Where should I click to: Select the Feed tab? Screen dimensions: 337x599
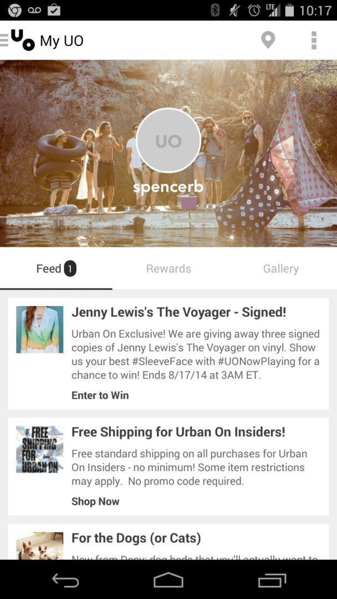pyautogui.click(x=56, y=268)
